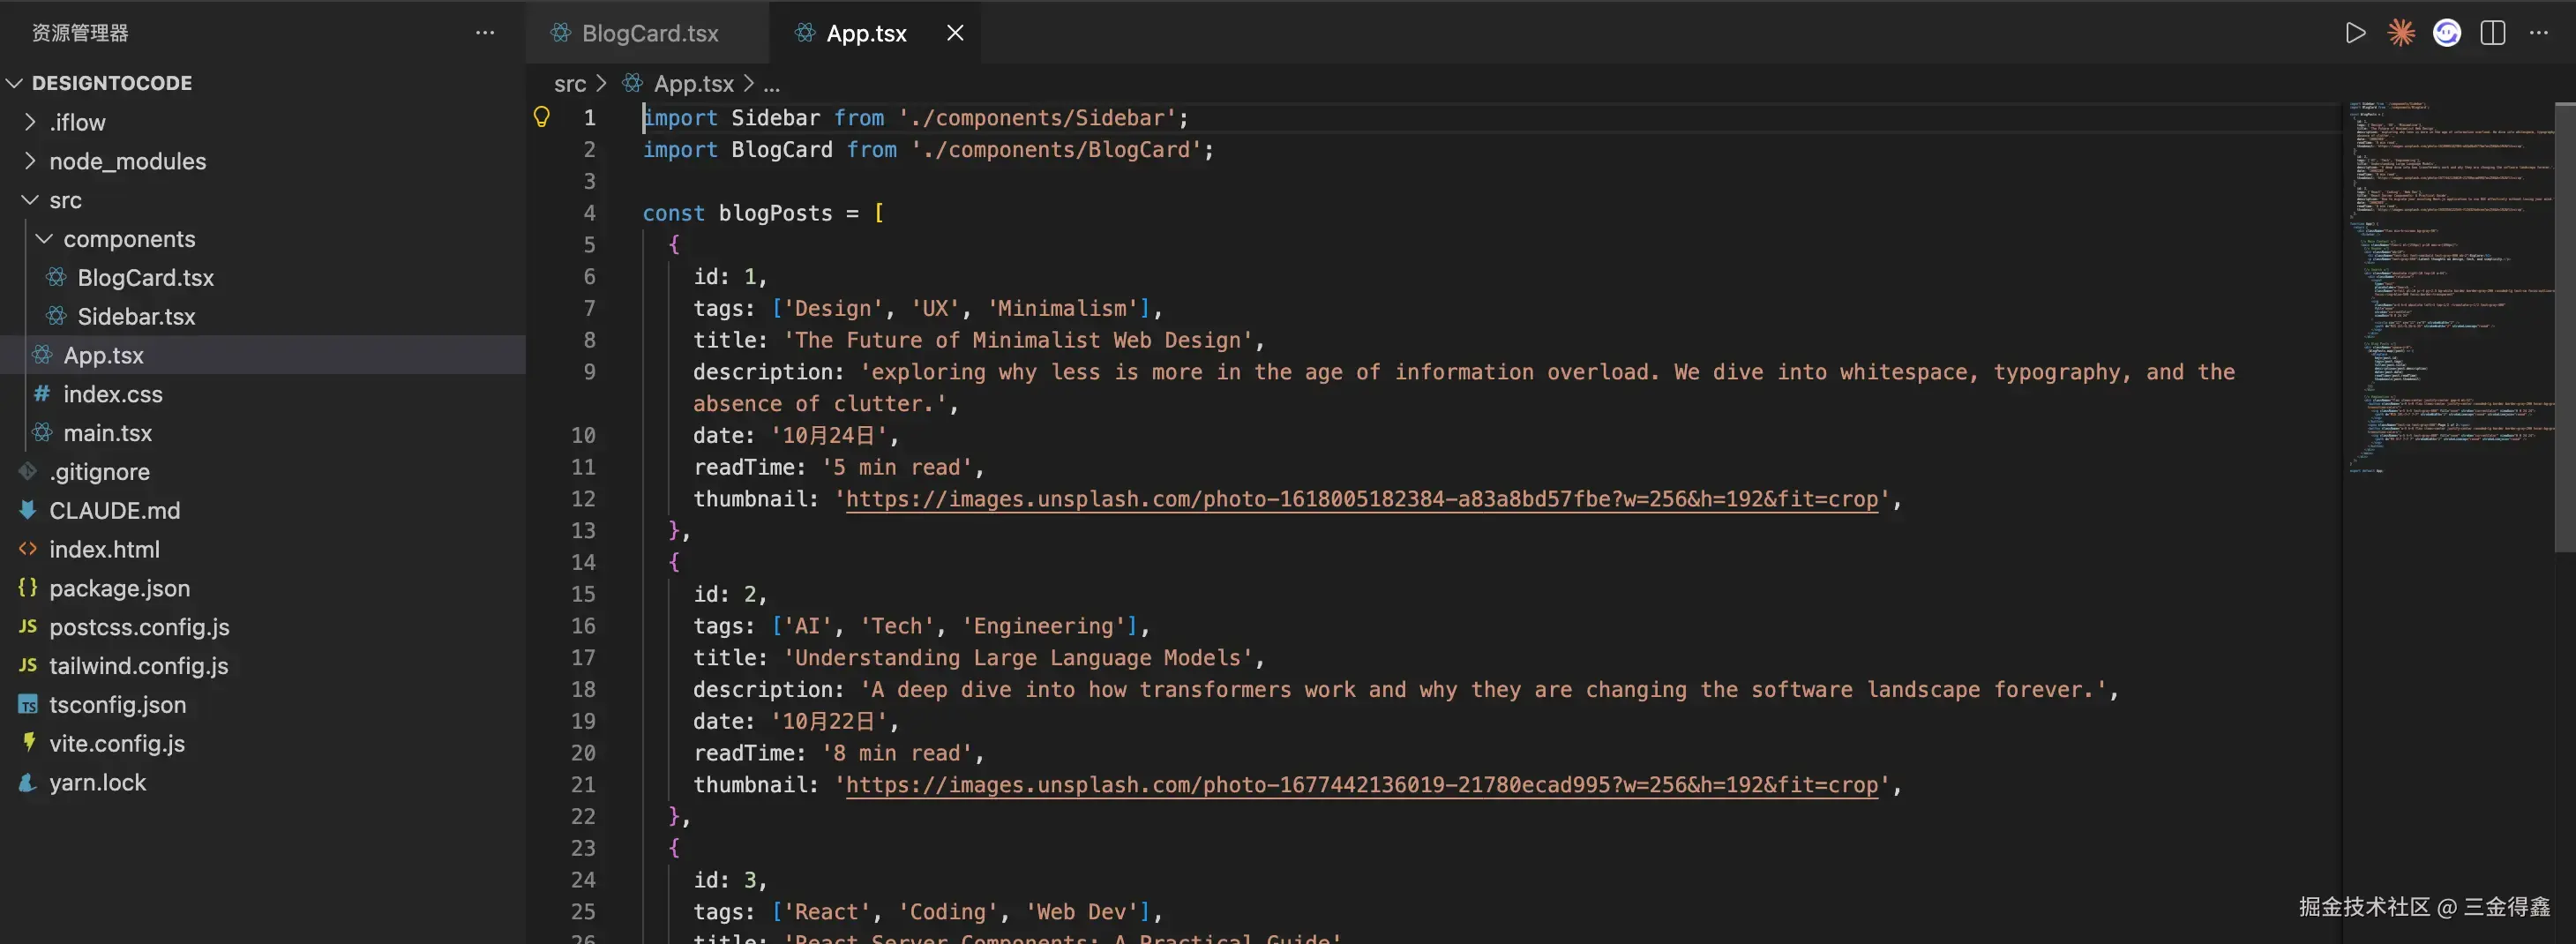Open Claude Code via the orange starburst icon
2576x944 pixels.
[2401, 33]
